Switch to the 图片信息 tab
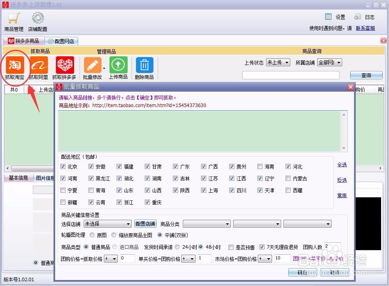This screenshot has width=389, height=286. (x=45, y=178)
